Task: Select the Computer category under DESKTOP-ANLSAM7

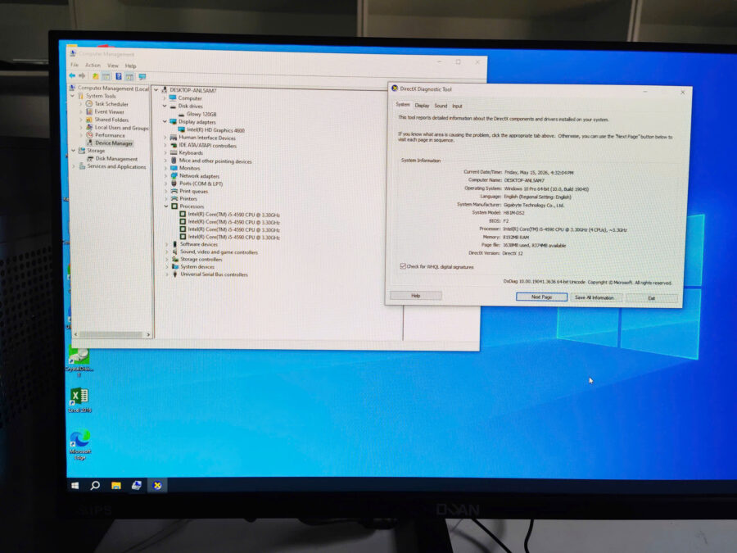Action: point(185,98)
